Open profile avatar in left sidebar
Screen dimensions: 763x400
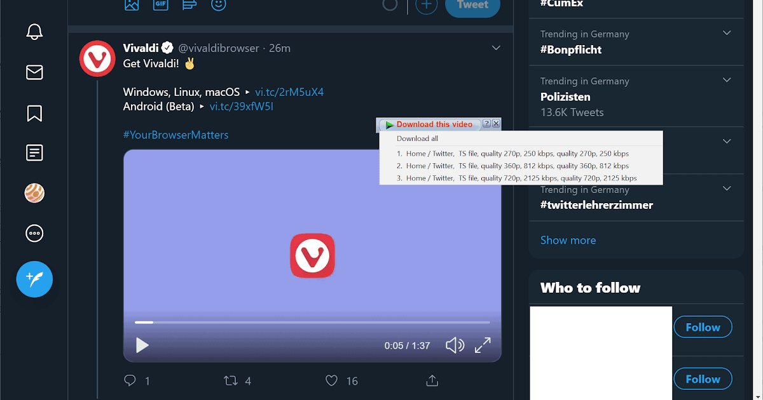[34, 193]
